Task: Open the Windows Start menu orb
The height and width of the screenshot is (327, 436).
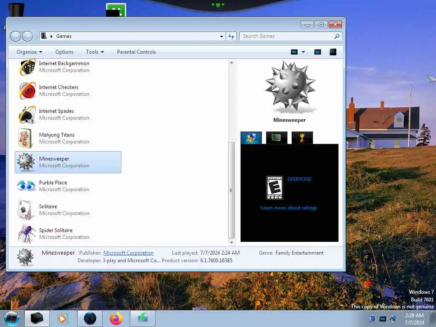Action: click(x=11, y=318)
